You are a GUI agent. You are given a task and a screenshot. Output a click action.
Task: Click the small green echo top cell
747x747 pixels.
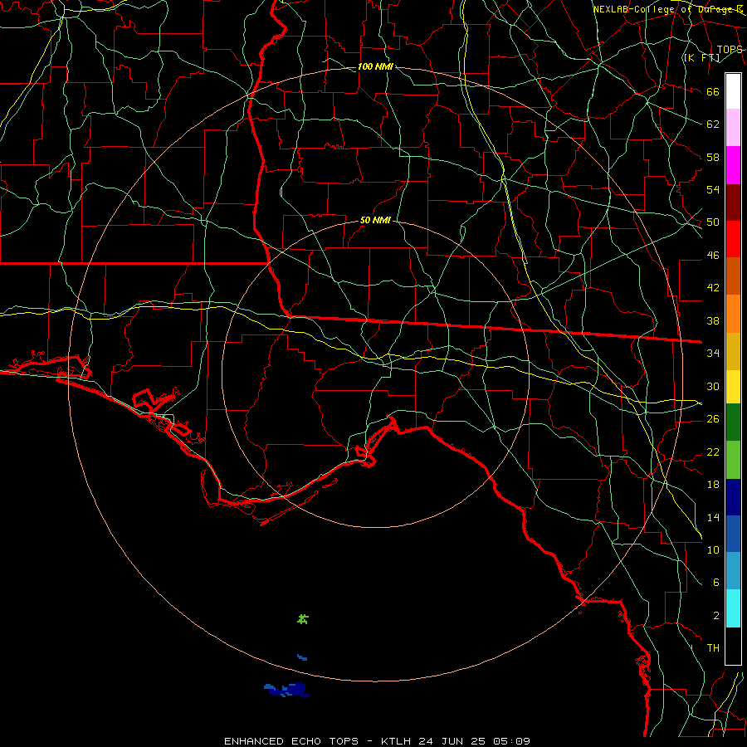(303, 619)
